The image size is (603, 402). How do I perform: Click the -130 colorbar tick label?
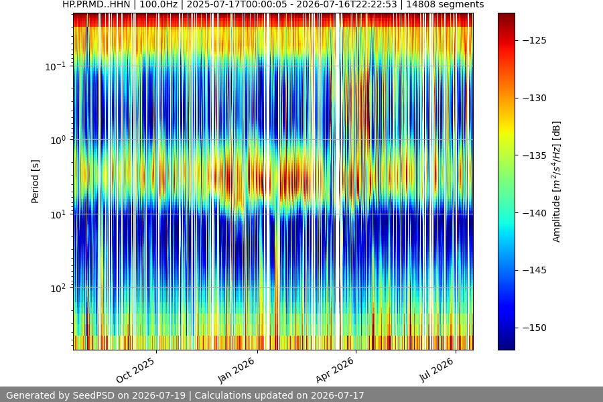534,98
